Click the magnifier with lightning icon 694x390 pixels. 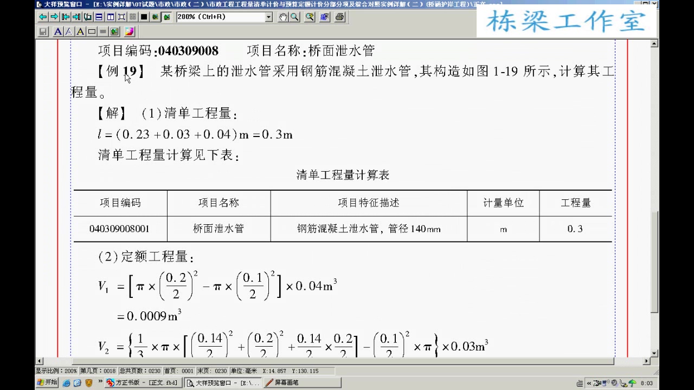[x=310, y=17]
